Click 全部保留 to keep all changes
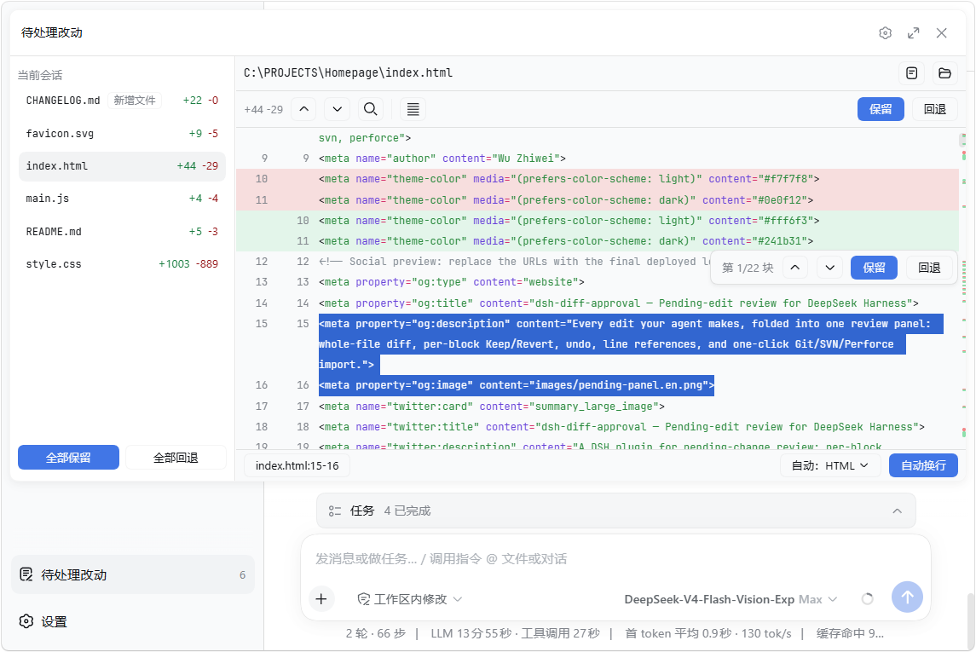Image resolution: width=976 pixels, height=652 pixels. [x=68, y=458]
